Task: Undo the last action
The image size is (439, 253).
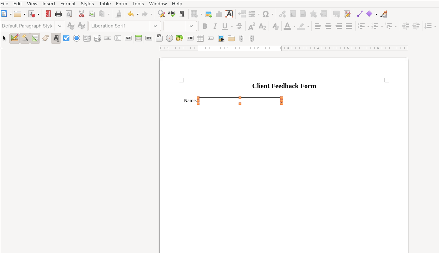Action: 131,14
